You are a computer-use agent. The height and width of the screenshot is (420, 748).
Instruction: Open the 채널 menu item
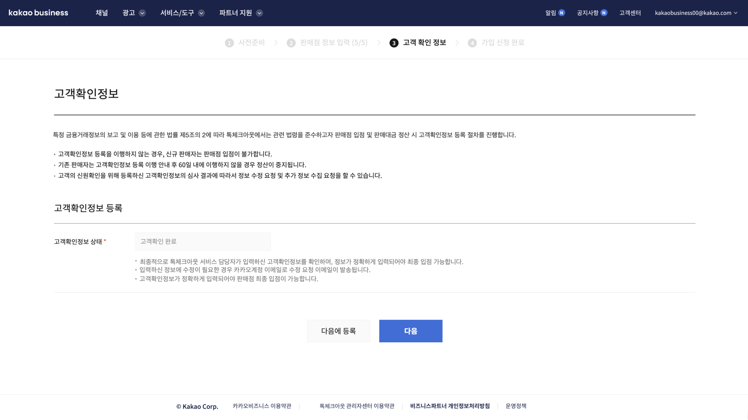coord(102,13)
